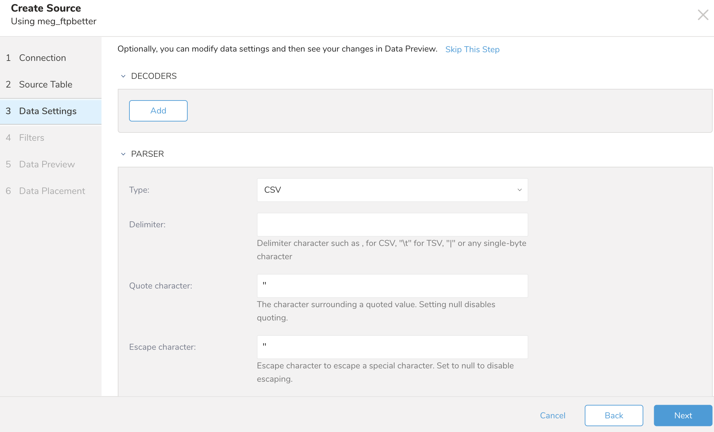Go to Source Table step

click(x=46, y=85)
